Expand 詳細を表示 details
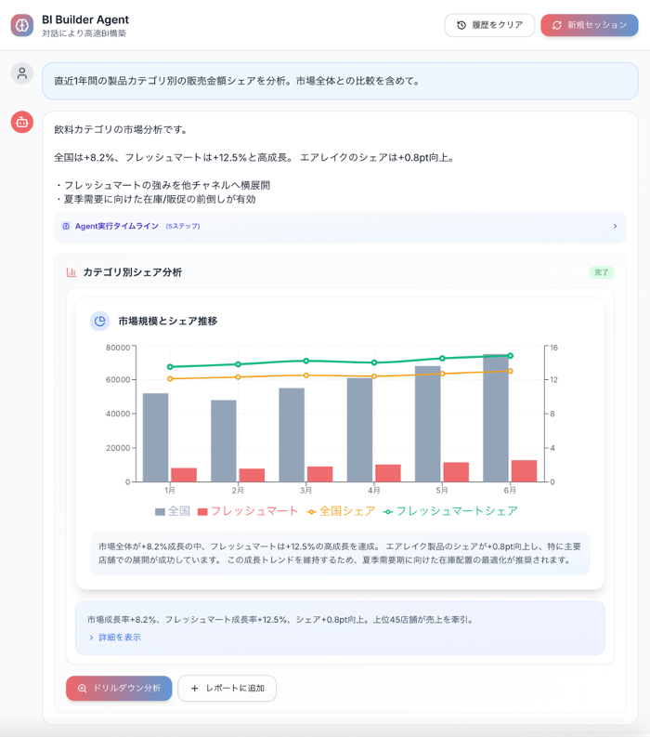Screen dimensions: 650x737 click(x=115, y=638)
